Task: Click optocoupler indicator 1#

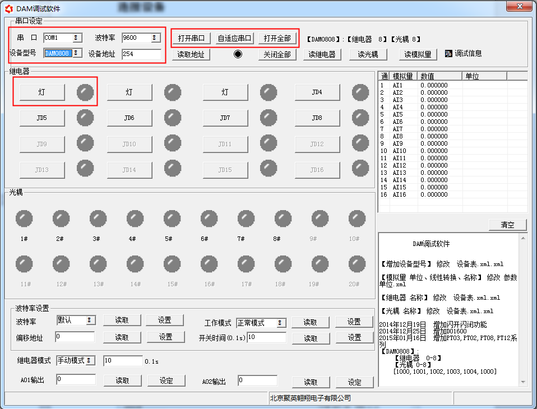Action: (24, 219)
